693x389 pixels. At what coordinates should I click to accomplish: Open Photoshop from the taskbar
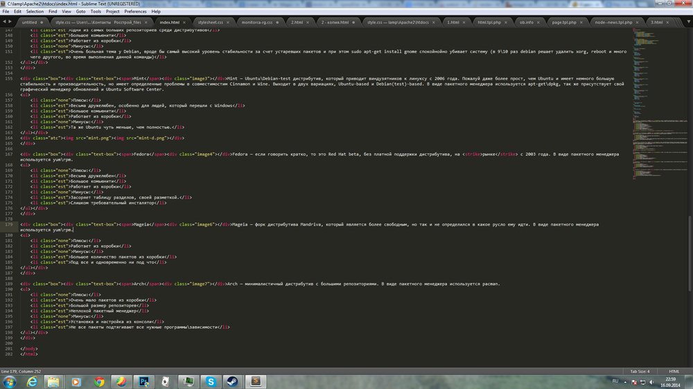(144, 381)
